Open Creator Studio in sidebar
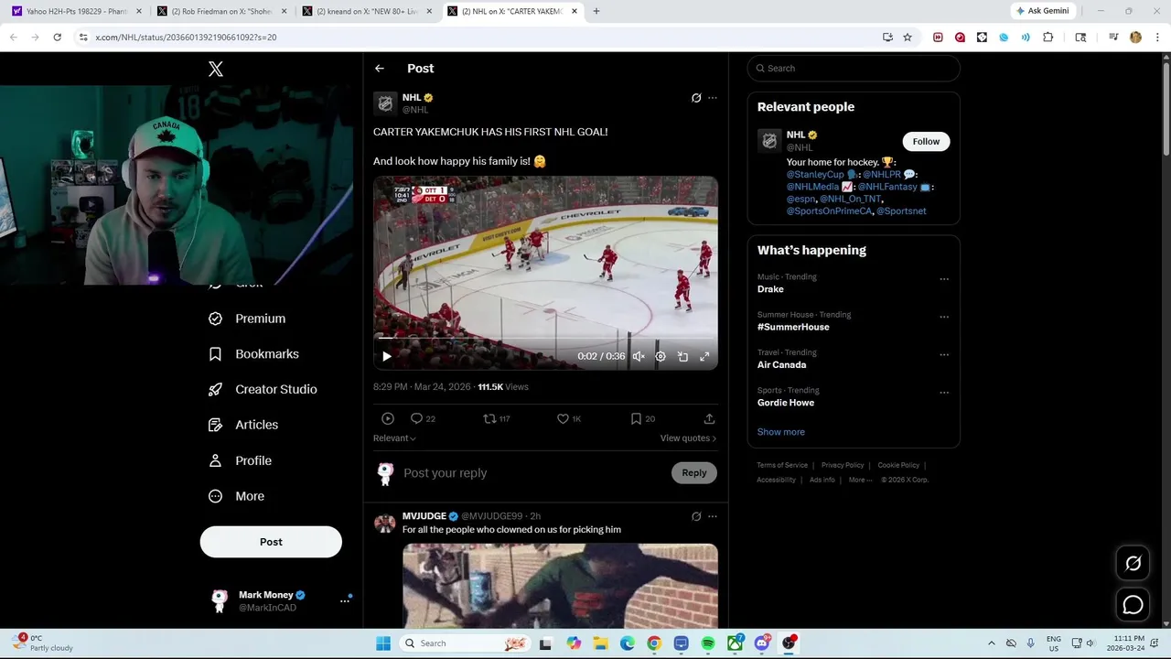1171x659 pixels. pos(263,390)
